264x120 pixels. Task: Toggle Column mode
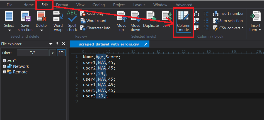[184, 21]
